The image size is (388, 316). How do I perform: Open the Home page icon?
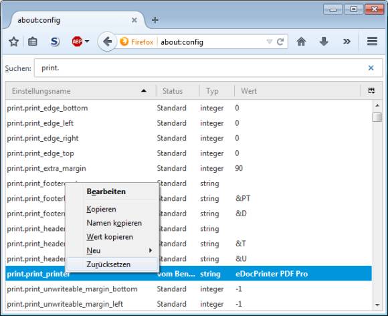[301, 42]
